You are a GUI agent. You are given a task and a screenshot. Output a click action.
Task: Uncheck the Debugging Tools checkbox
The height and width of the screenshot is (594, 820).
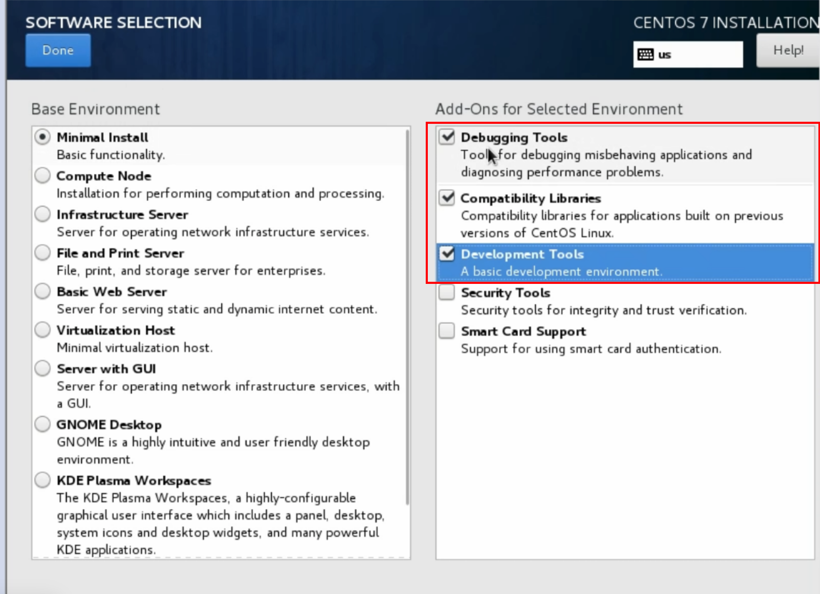click(x=447, y=136)
